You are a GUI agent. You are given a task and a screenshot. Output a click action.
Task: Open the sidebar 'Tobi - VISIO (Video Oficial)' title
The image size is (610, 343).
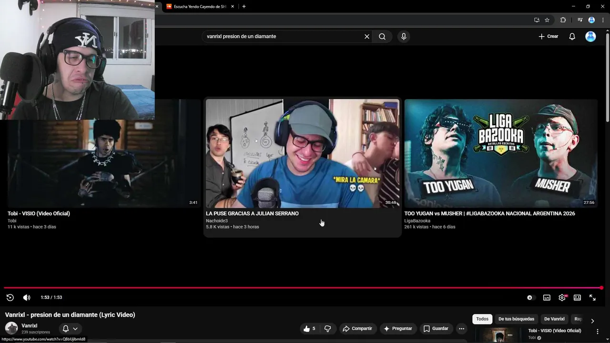[555, 331]
